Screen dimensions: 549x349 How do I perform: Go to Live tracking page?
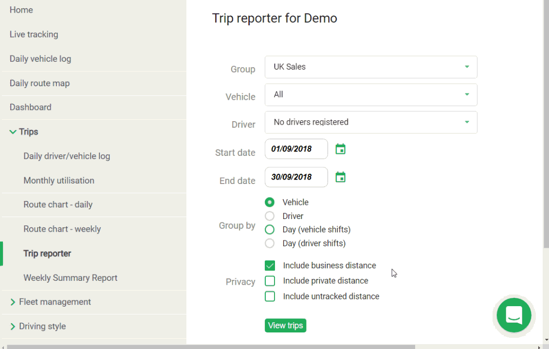[34, 35]
